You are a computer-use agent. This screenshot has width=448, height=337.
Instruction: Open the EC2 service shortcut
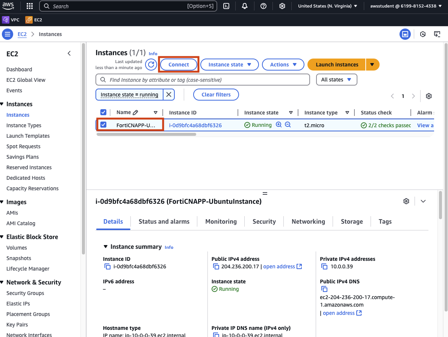point(34,20)
